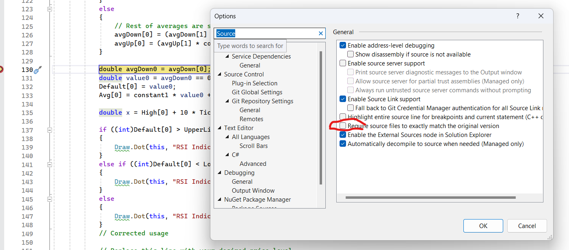Select General under Debugging
This screenshot has width=569, height=250.
pos(242,182)
